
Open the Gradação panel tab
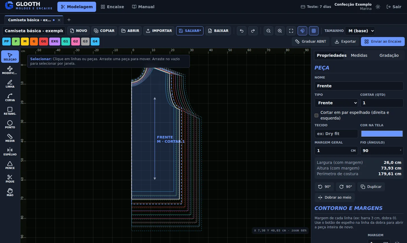(389, 55)
